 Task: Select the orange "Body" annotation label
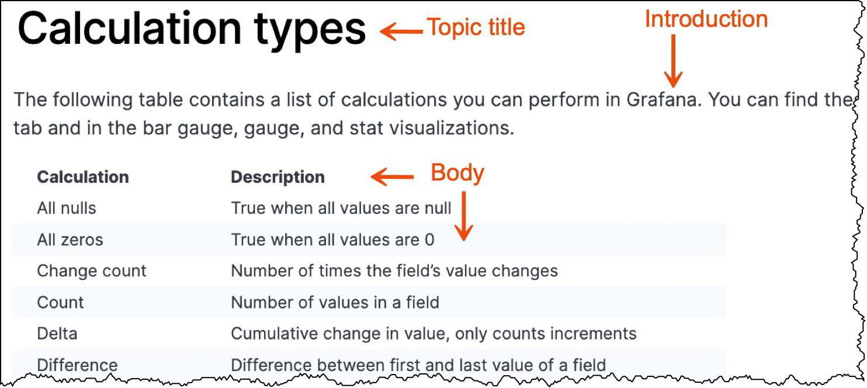tap(457, 173)
